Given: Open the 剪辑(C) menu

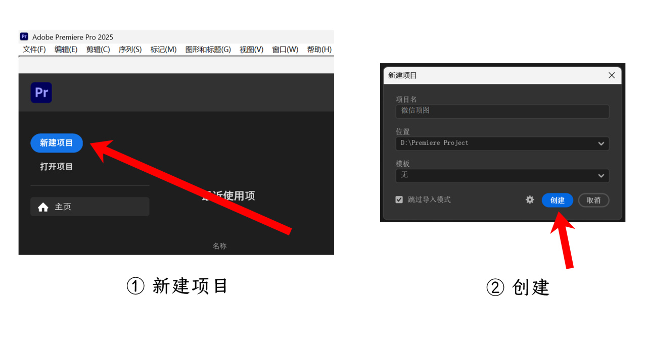Looking at the screenshot, I should [x=98, y=50].
